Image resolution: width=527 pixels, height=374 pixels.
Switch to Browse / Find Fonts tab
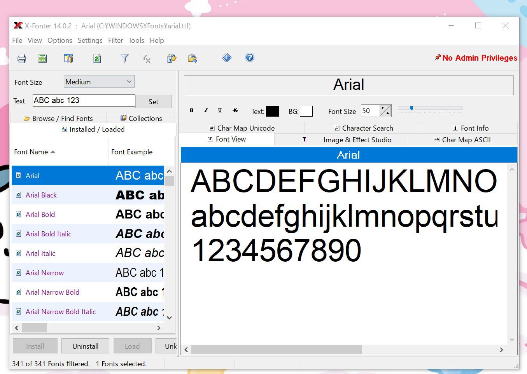tap(58, 118)
